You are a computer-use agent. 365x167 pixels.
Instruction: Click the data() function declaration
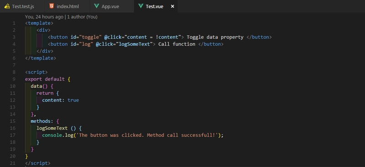pyautogui.click(x=39, y=86)
